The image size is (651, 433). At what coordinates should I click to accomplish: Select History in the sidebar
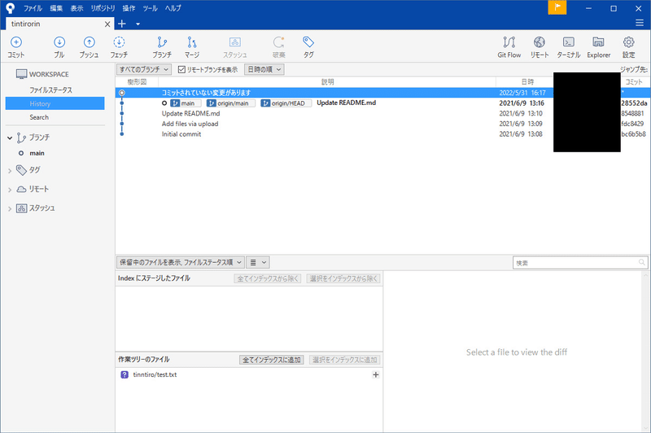55,103
